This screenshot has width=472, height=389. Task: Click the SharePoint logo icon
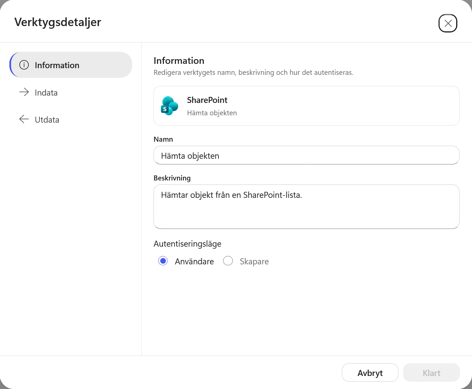pyautogui.click(x=169, y=106)
